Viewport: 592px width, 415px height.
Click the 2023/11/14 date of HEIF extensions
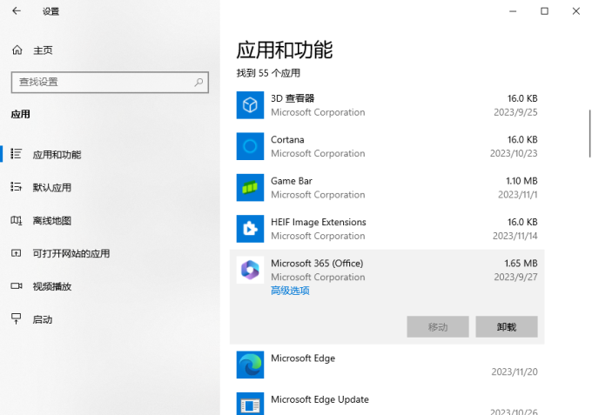click(515, 236)
